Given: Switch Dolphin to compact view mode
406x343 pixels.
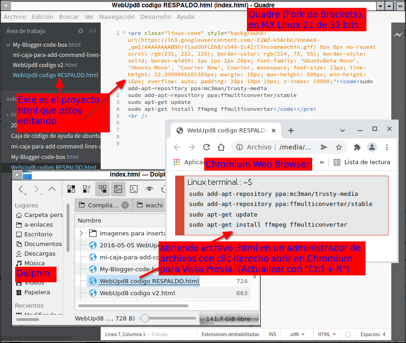Looking at the screenshot, I should coord(87,189).
